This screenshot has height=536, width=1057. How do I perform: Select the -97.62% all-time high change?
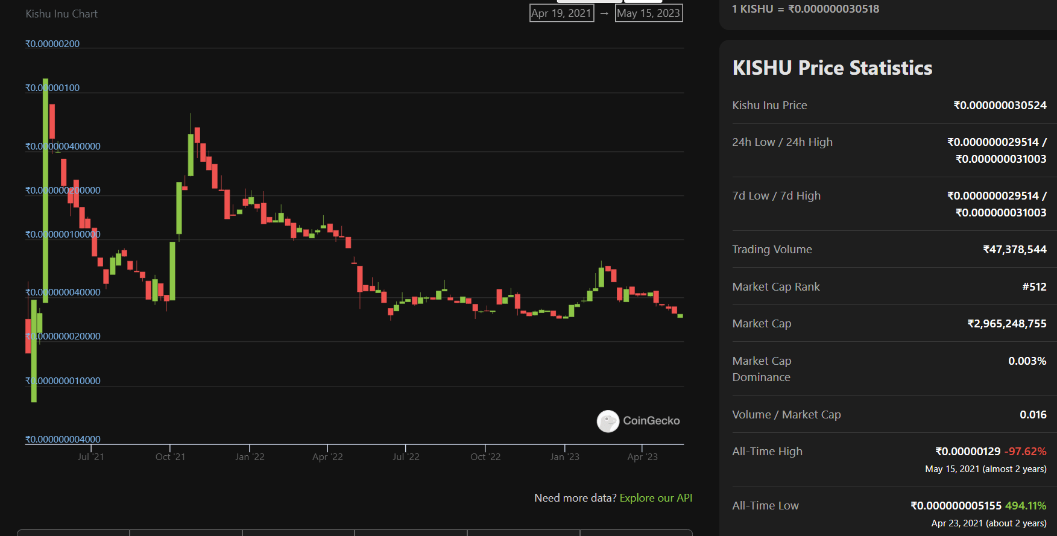1026,452
